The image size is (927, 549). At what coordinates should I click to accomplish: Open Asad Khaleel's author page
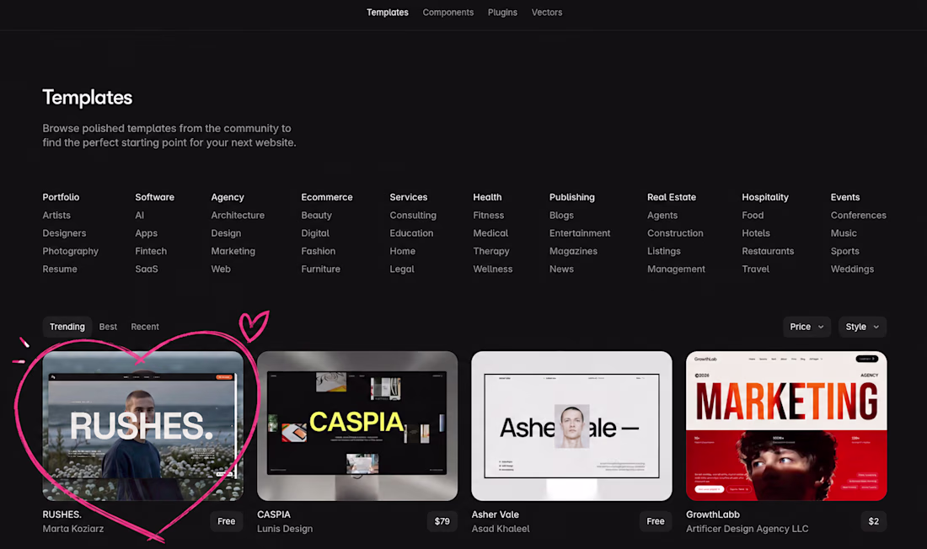click(501, 529)
